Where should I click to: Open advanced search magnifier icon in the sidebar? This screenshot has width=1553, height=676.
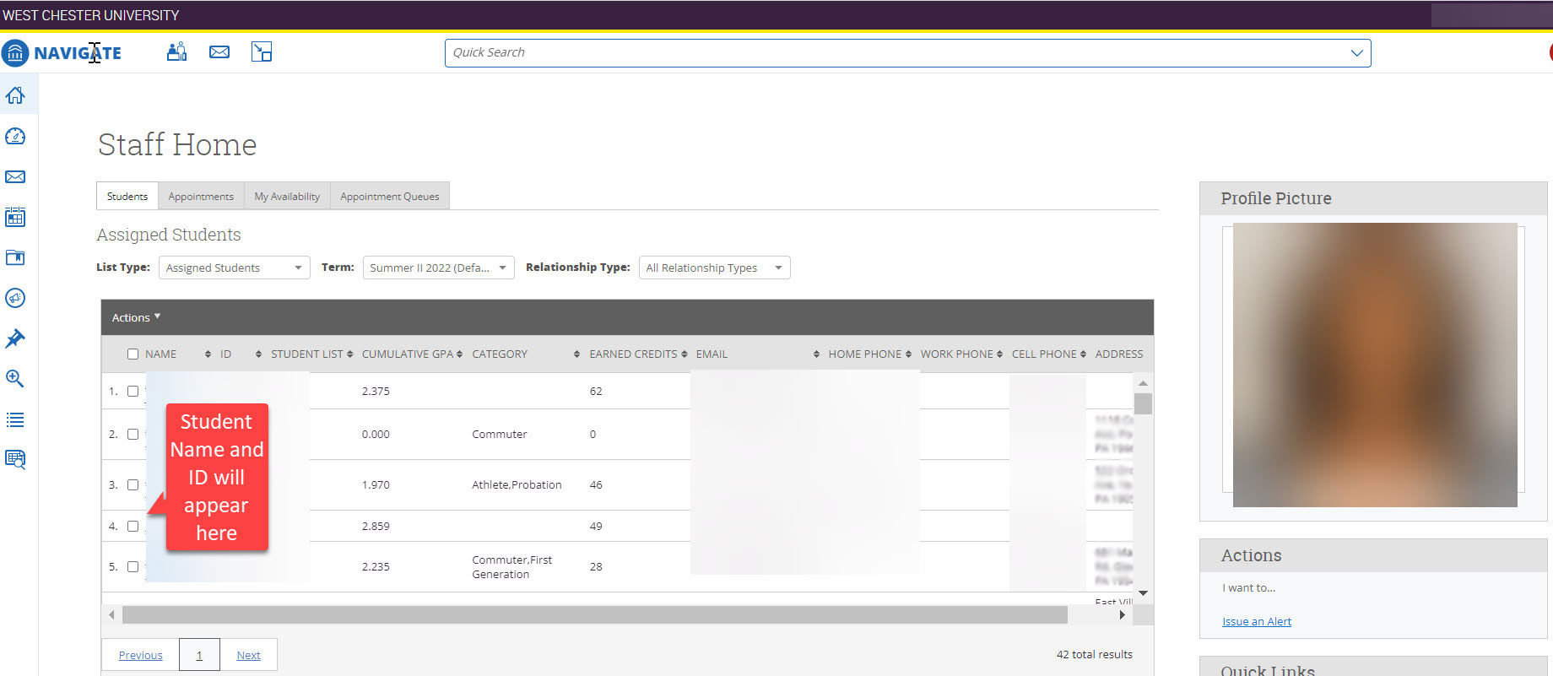tap(15, 379)
